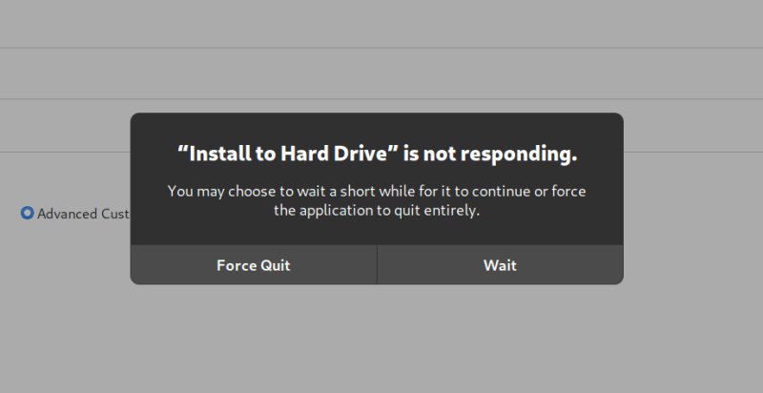The width and height of the screenshot is (763, 393).
Task: Click the partially hidden Advanced Custom label
Action: (83, 214)
